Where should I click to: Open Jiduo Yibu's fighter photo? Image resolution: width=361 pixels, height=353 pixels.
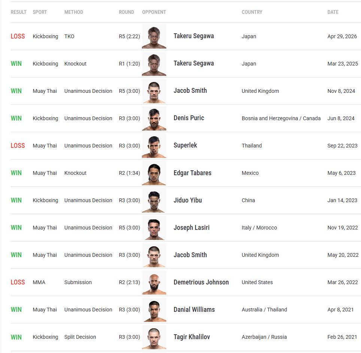(154, 200)
